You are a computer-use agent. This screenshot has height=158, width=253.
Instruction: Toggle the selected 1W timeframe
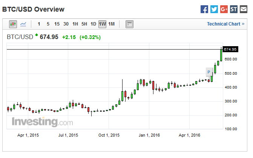102,24
